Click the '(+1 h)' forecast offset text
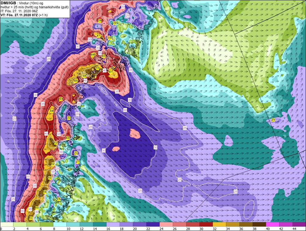 pos(43,15)
